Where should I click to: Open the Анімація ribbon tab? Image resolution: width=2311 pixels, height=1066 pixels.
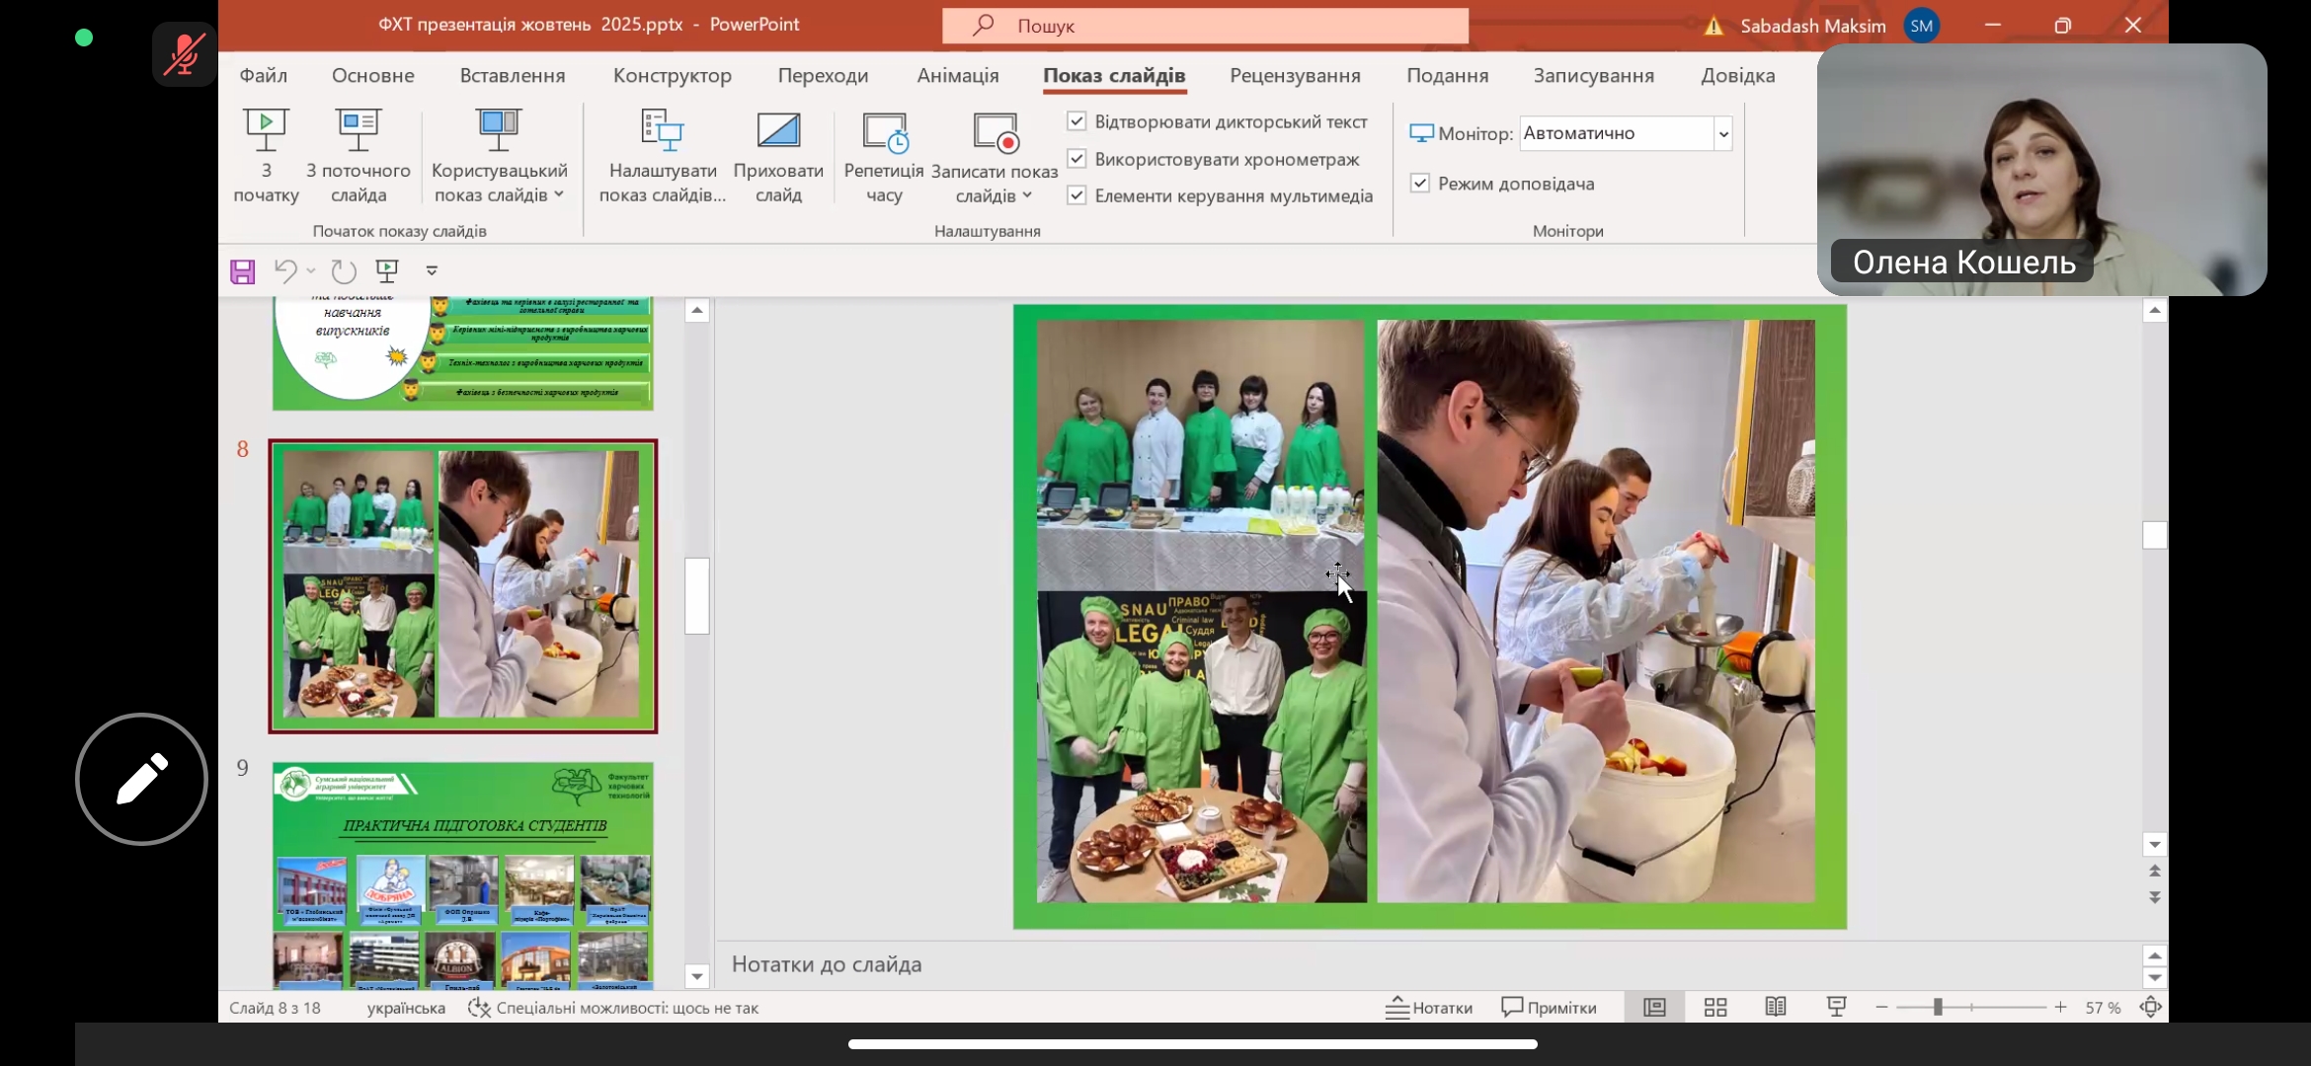957,76
